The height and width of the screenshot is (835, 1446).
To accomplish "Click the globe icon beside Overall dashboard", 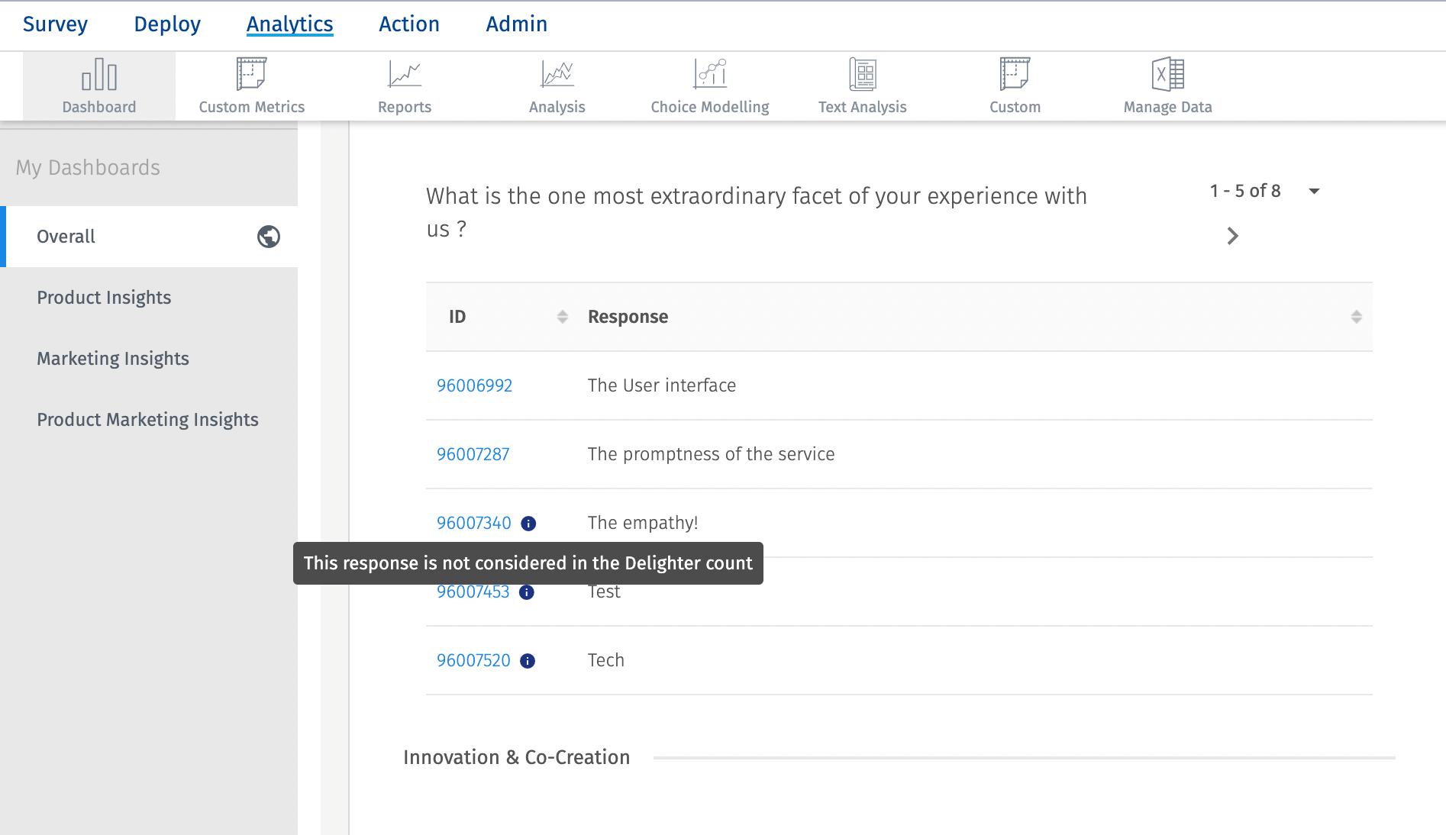I will (x=269, y=237).
